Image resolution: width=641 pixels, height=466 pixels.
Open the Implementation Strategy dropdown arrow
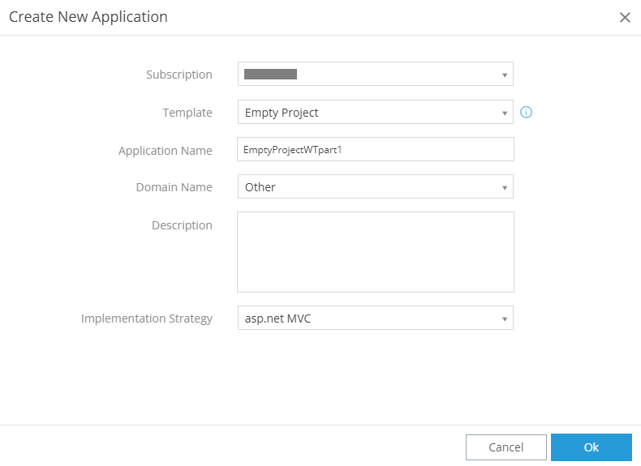pyautogui.click(x=504, y=319)
